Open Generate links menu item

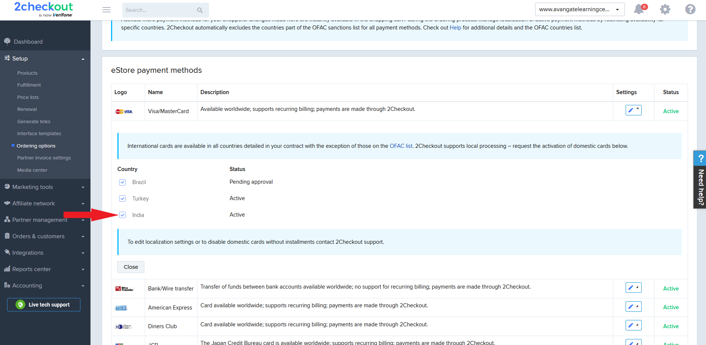point(34,121)
